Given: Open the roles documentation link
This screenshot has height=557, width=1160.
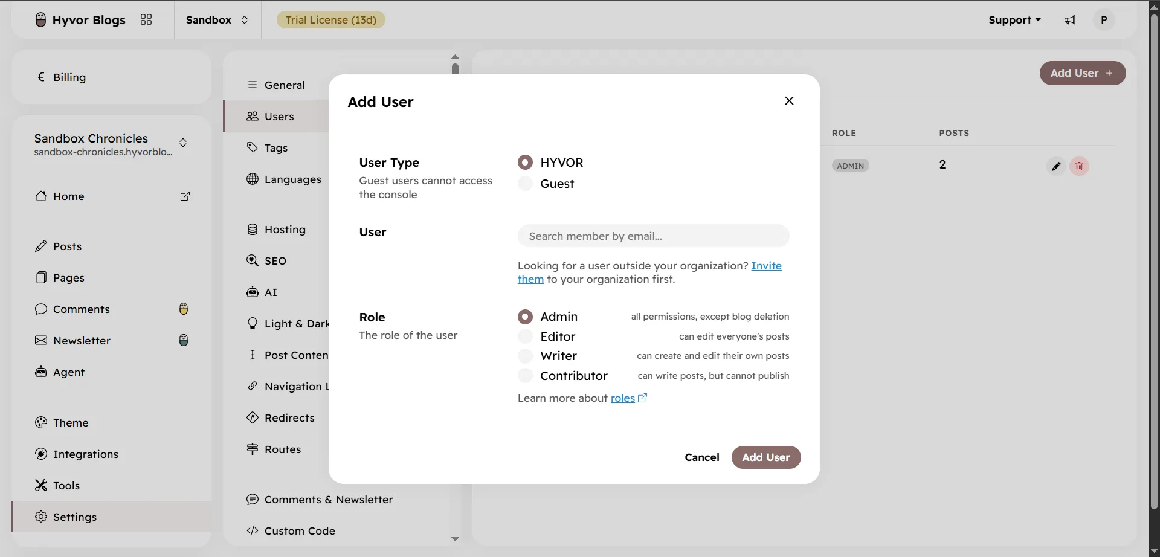Looking at the screenshot, I should point(622,398).
